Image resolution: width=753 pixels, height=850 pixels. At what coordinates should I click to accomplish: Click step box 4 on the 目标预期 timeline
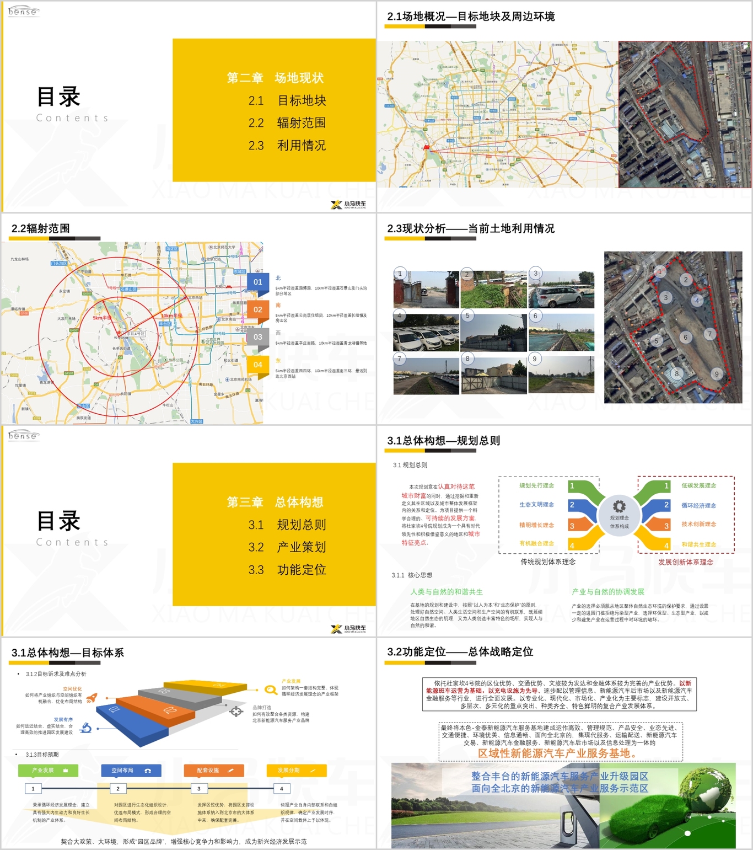click(281, 789)
